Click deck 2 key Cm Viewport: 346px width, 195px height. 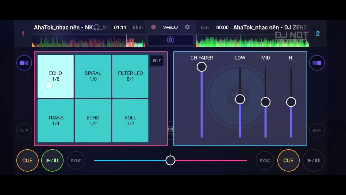click(x=205, y=27)
